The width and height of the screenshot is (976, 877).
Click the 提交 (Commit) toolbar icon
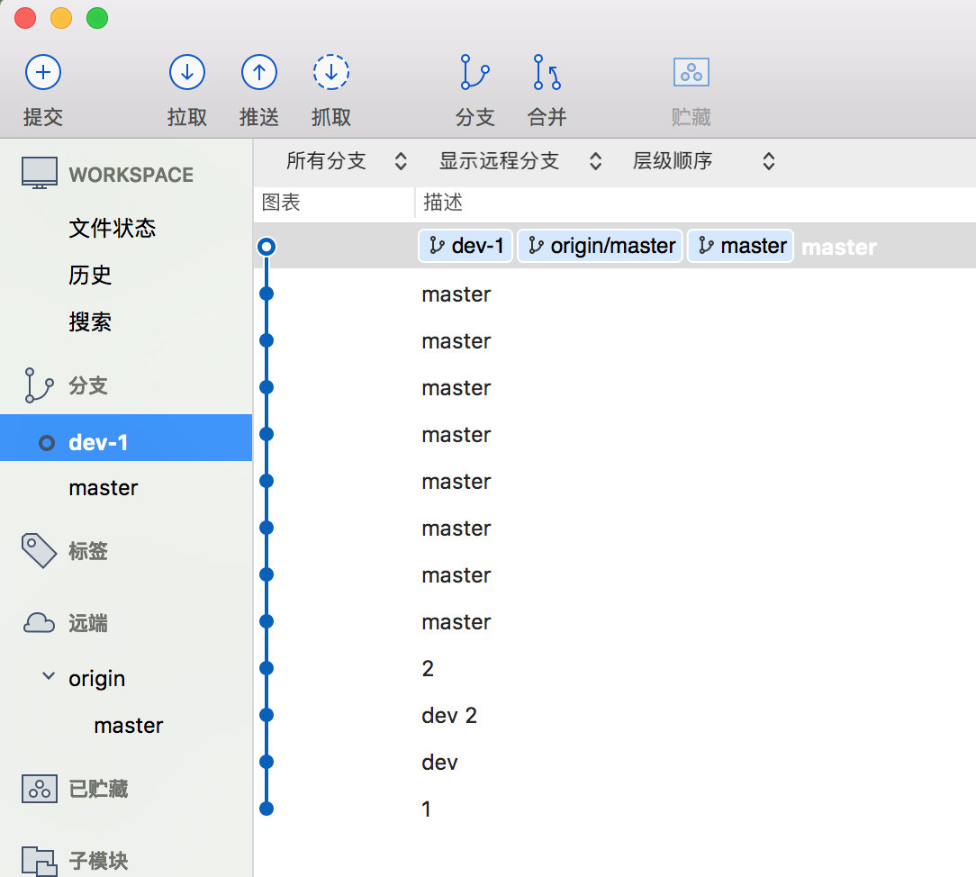pyautogui.click(x=42, y=73)
